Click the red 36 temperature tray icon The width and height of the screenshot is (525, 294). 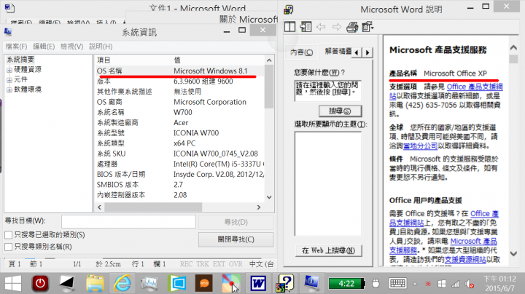[x=428, y=284]
